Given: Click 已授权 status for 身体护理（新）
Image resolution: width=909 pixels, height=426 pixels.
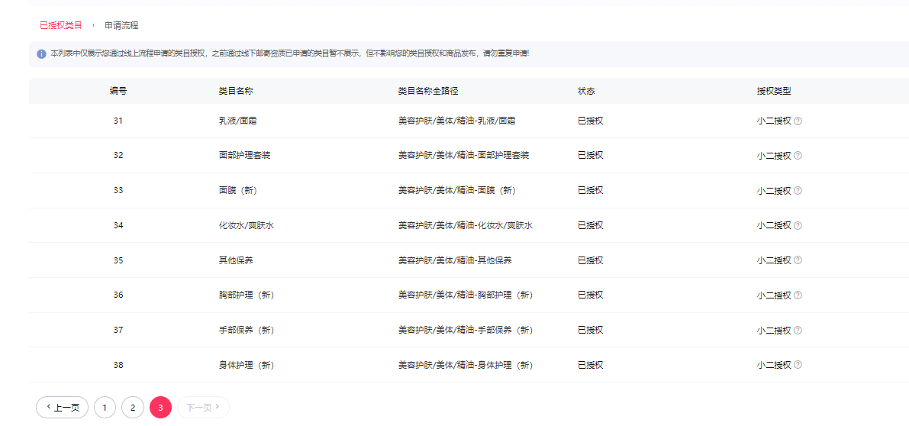Looking at the screenshot, I should point(591,365).
